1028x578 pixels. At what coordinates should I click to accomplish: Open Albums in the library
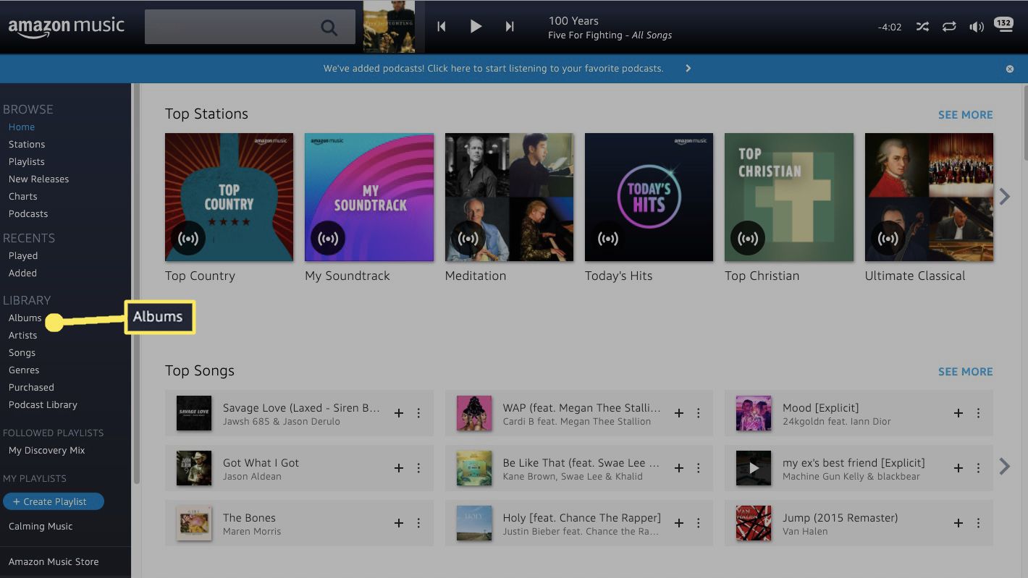pyautogui.click(x=25, y=318)
